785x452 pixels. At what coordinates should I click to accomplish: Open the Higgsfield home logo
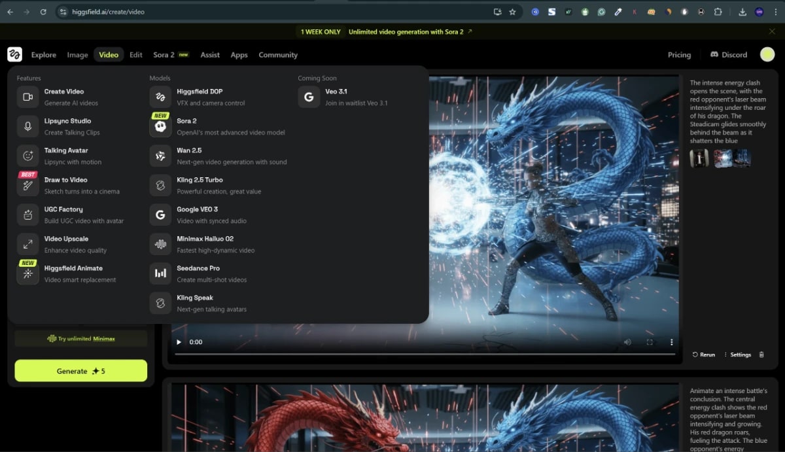[x=14, y=54]
